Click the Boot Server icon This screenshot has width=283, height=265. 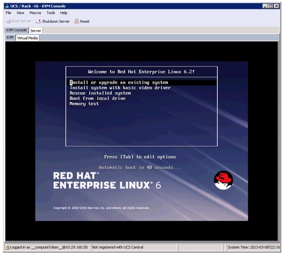[x=8, y=21]
